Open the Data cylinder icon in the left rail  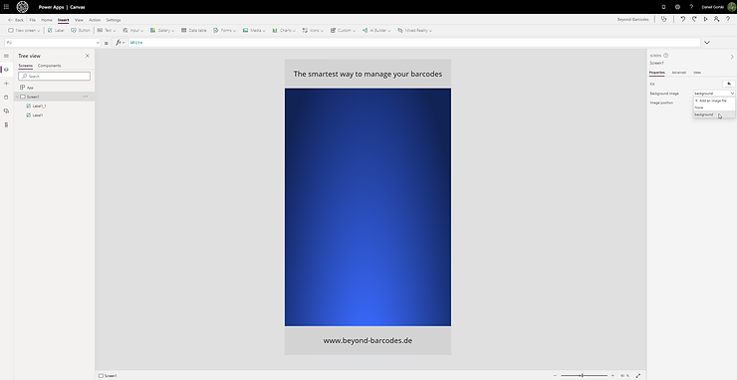coord(6,97)
